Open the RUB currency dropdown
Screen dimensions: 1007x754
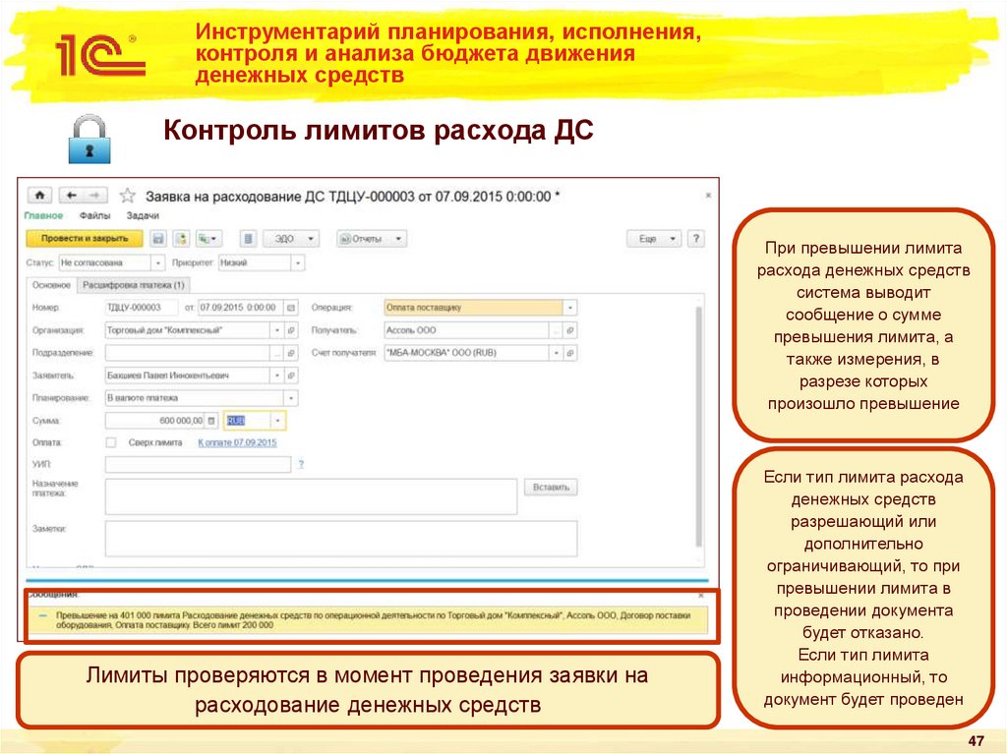click(x=278, y=421)
